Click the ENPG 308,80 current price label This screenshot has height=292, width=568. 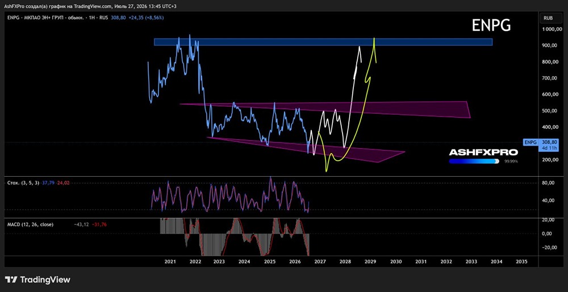(540, 142)
